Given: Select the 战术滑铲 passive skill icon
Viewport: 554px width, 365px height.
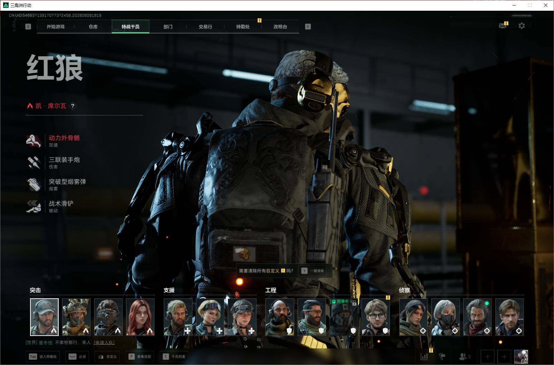Looking at the screenshot, I should point(34,206).
